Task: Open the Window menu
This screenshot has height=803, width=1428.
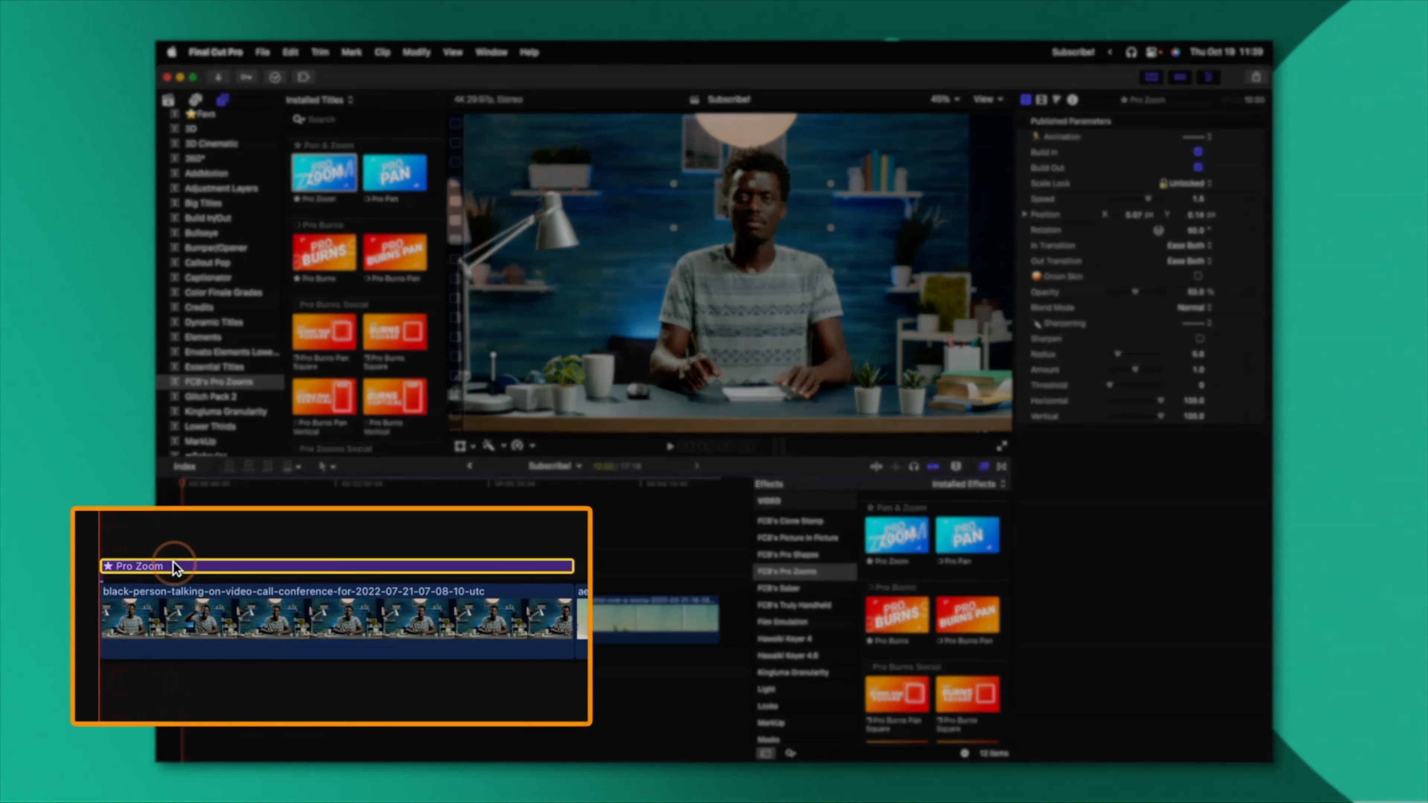Action: pos(491,52)
